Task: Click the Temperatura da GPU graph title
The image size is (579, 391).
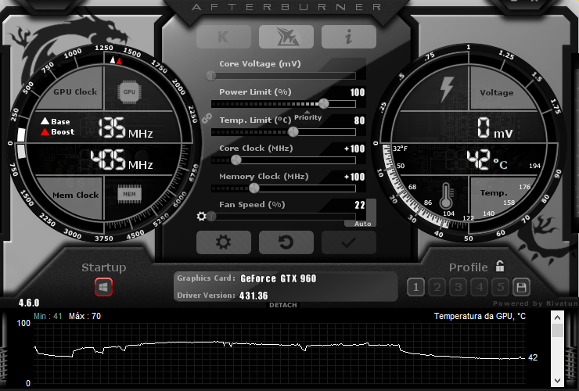Action: click(480, 316)
